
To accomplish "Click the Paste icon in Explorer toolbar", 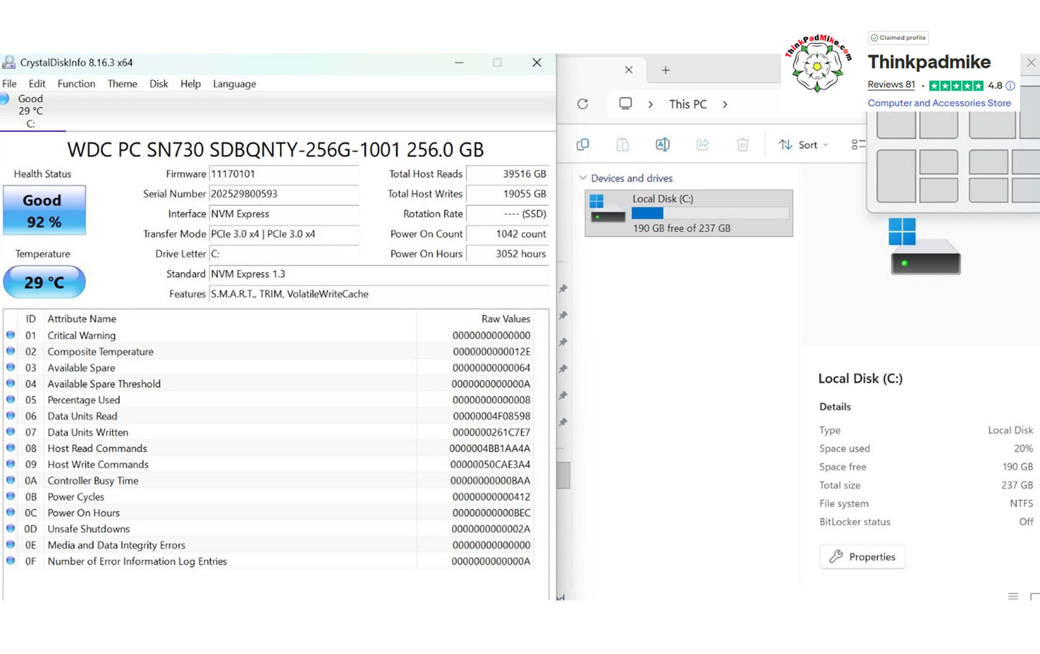I will point(623,145).
